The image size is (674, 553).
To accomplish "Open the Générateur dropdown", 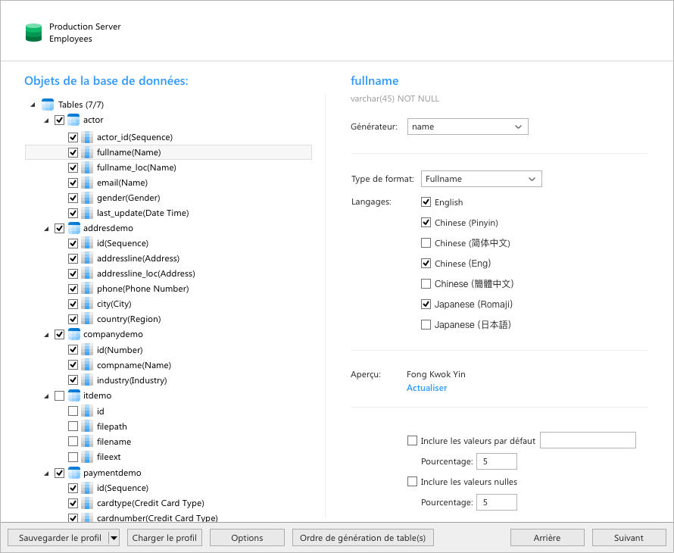I will click(x=468, y=127).
